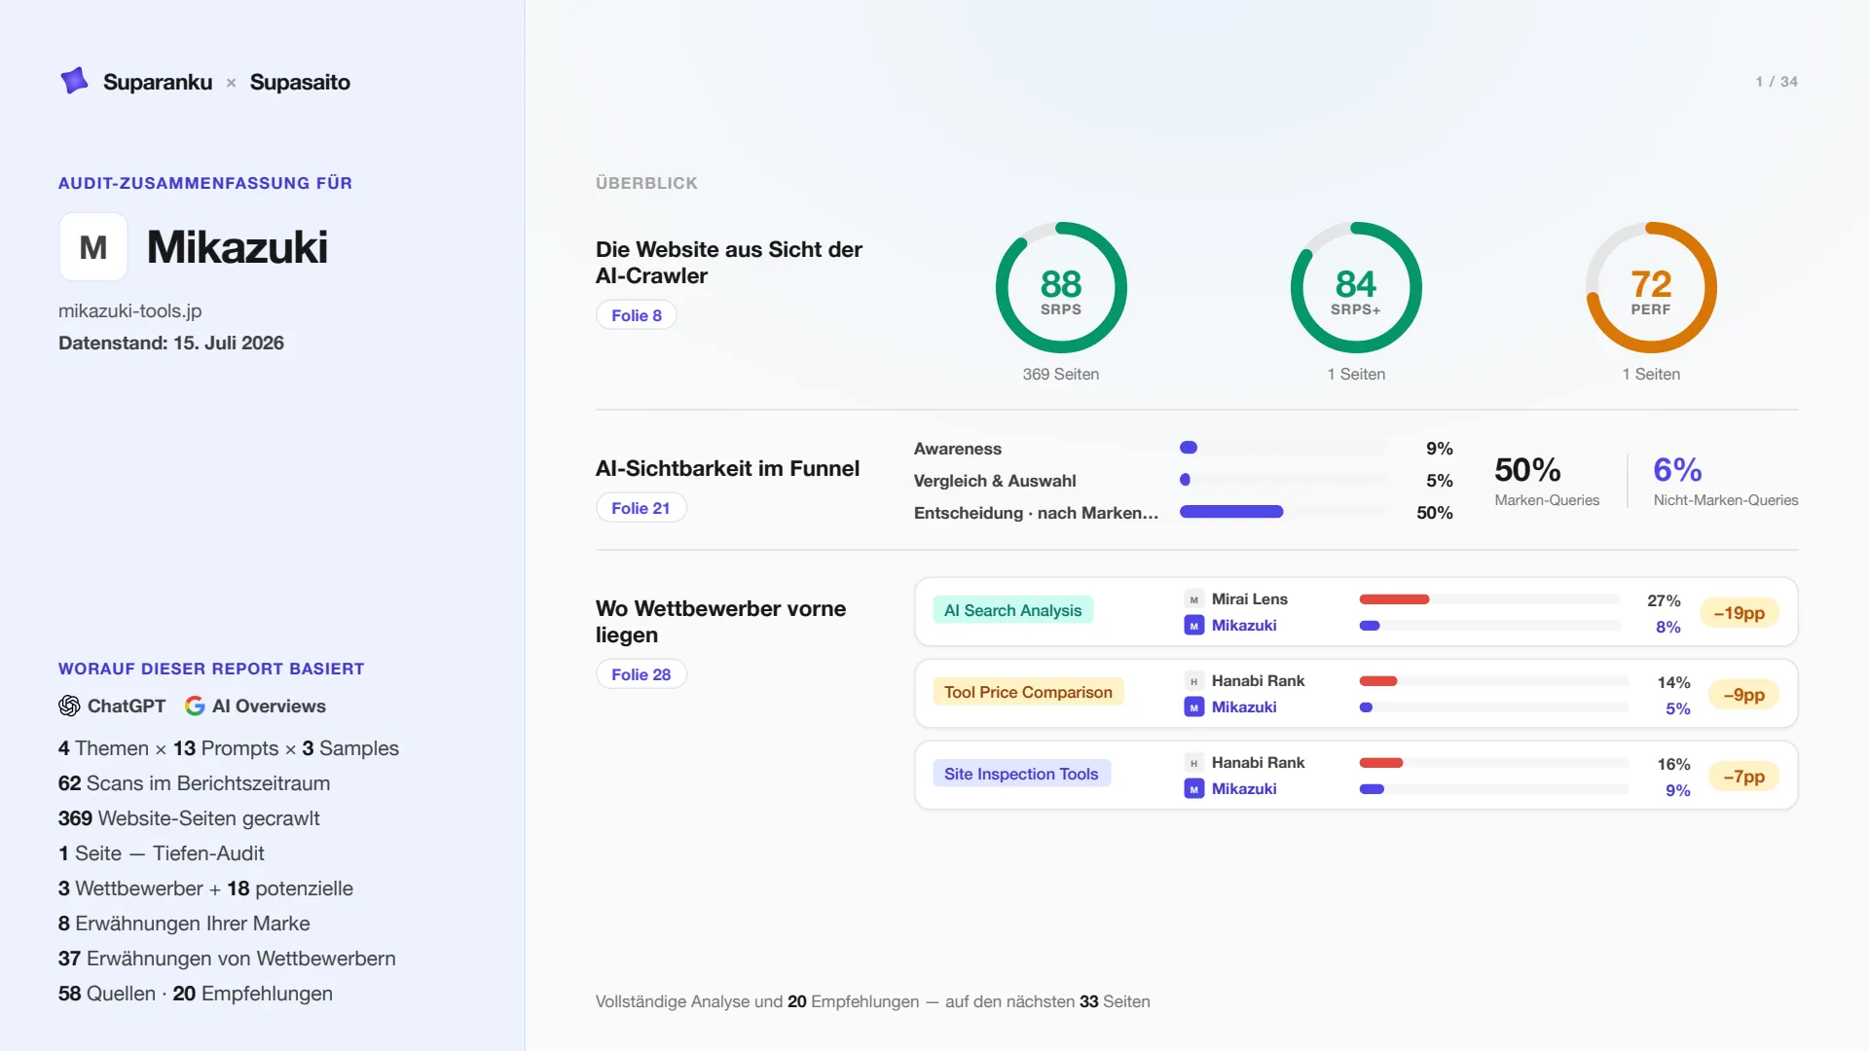The image size is (1869, 1051).
Task: Click Mikazuki badge in Tool Price Comparison row
Action: (x=1193, y=707)
